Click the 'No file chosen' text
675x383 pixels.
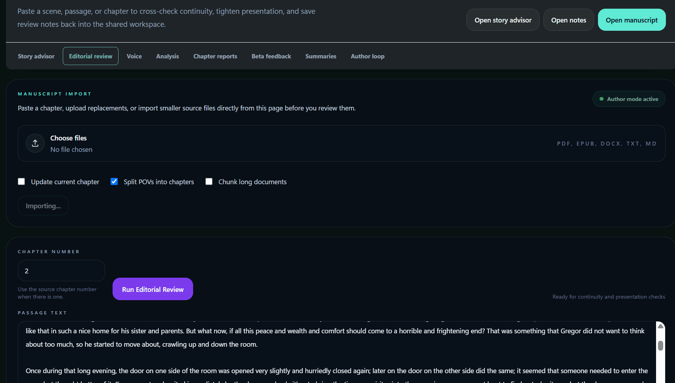click(71, 149)
